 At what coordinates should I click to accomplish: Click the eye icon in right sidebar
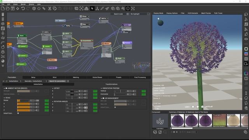(246, 39)
